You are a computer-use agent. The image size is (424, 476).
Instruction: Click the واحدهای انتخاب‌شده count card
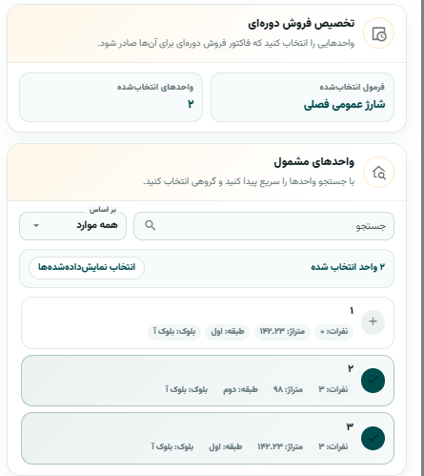(111, 97)
